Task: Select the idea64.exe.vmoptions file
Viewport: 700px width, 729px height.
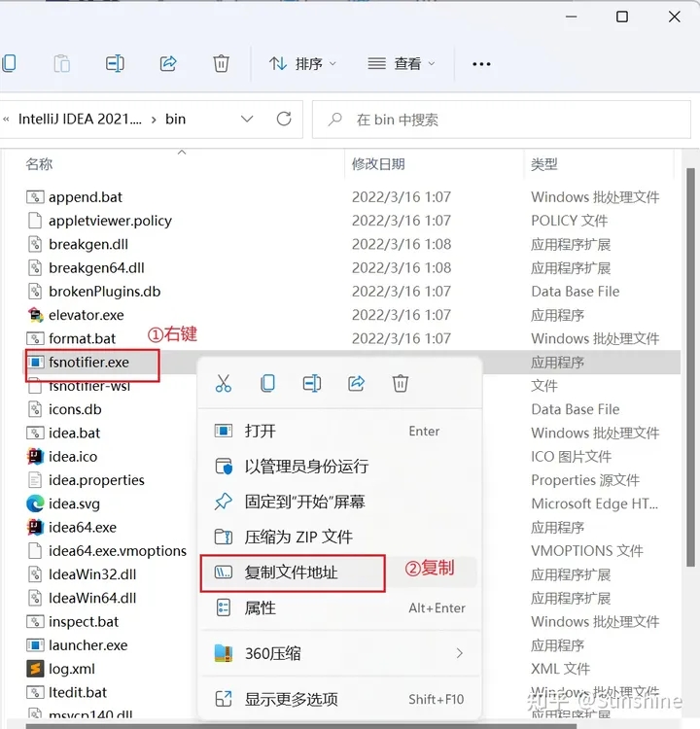Action: coord(118,551)
